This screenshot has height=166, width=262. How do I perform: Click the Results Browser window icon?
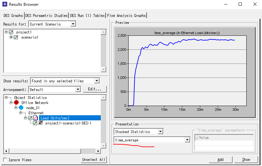pos(5,4)
